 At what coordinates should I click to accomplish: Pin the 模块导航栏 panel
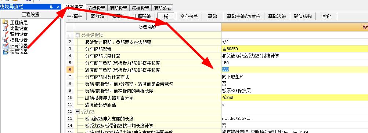[51, 7]
